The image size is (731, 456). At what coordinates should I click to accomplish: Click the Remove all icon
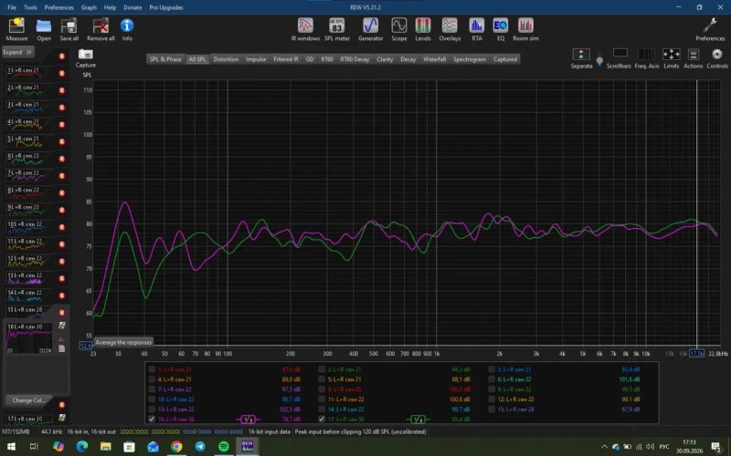coord(101,29)
